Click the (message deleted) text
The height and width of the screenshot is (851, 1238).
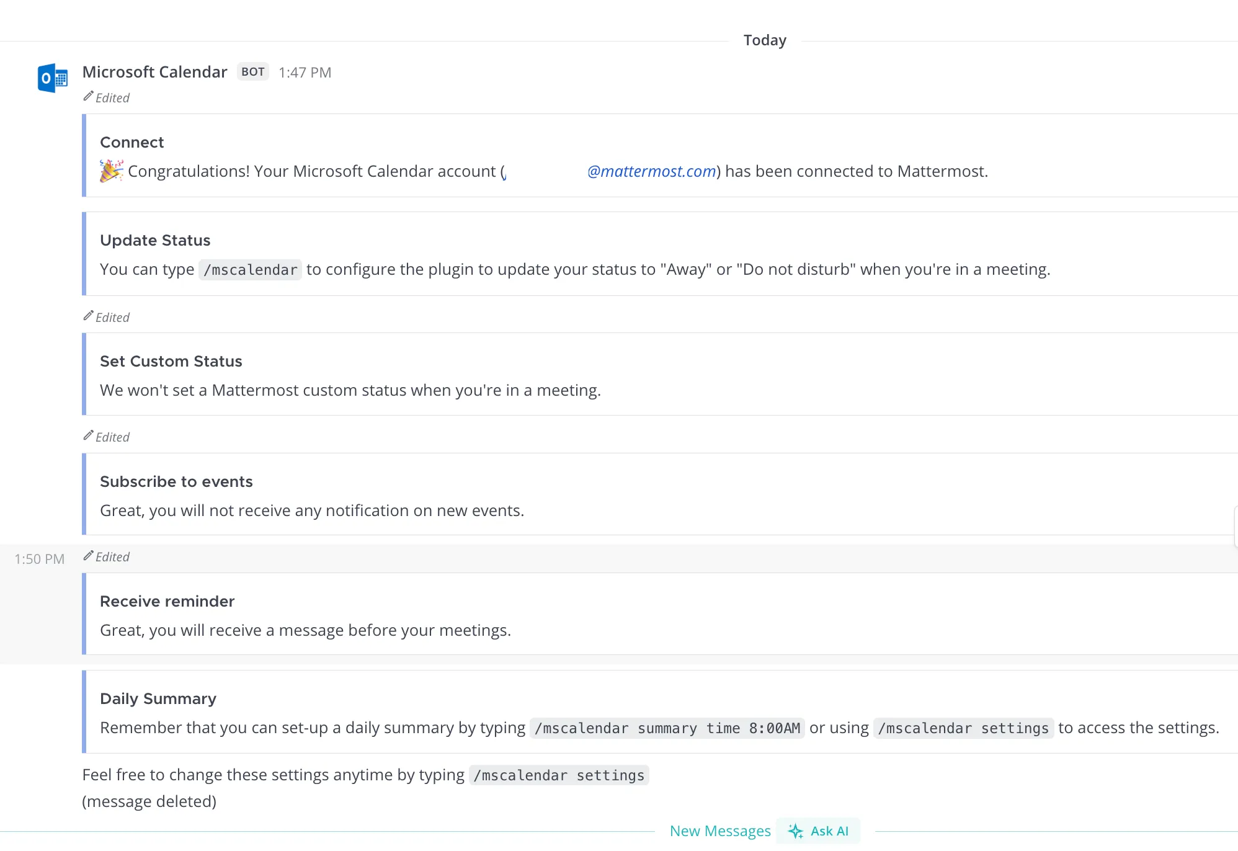[149, 801]
